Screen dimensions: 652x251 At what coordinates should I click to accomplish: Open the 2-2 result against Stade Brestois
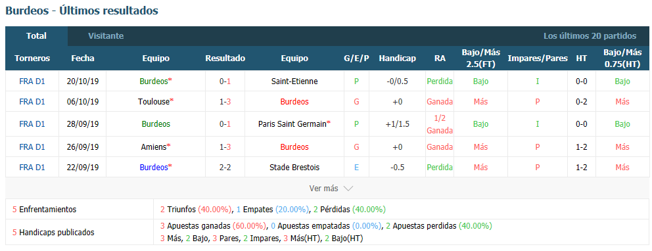click(225, 168)
